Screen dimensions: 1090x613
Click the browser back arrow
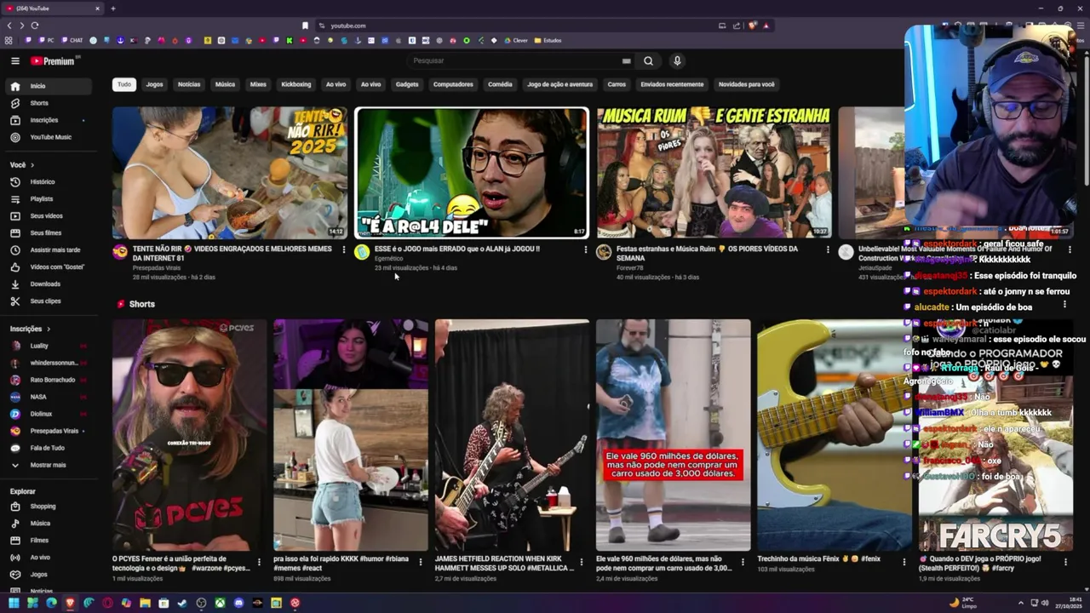(9, 26)
